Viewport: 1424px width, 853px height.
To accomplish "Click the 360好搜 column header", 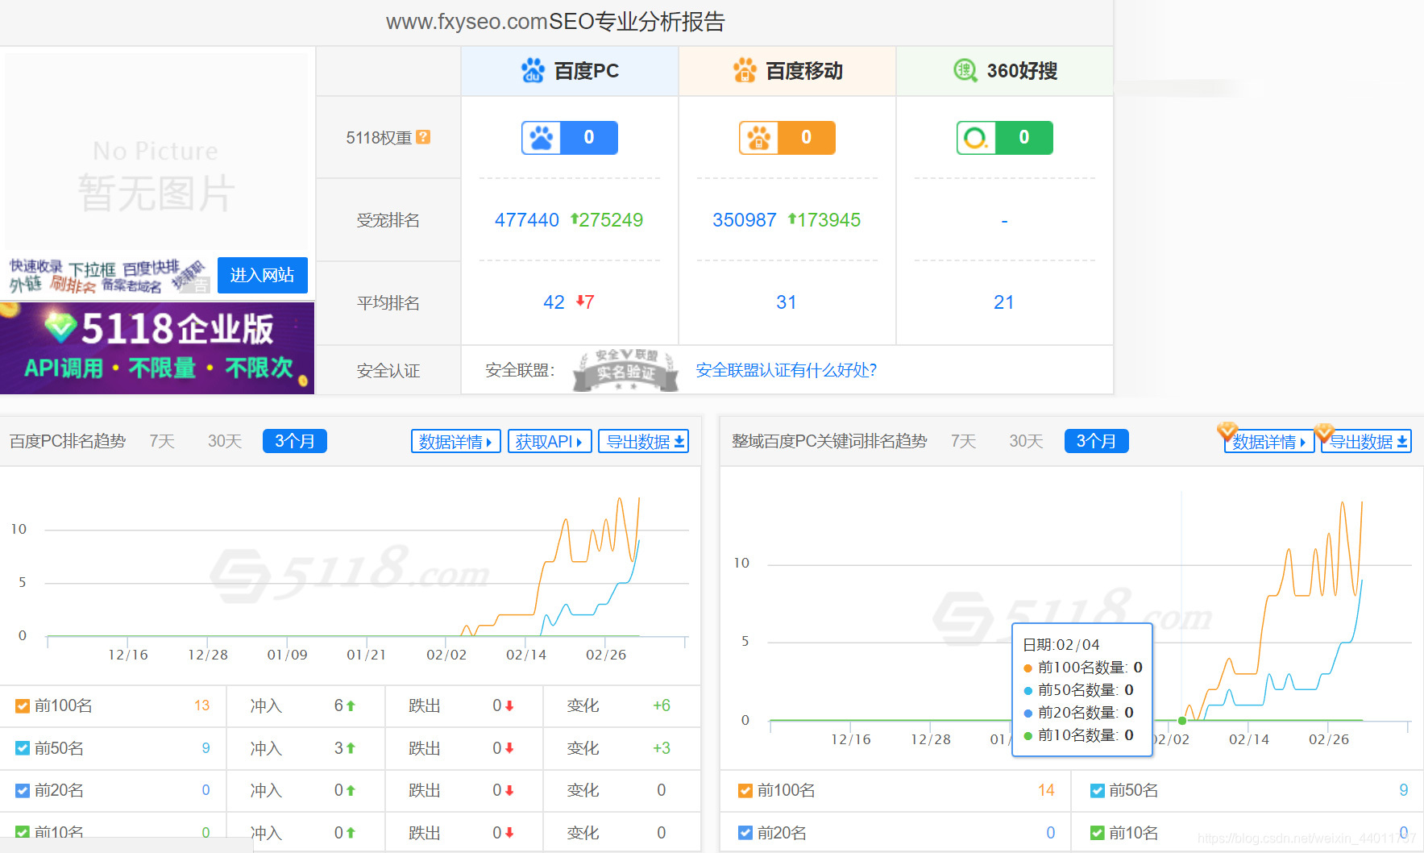I will tap(1005, 71).
